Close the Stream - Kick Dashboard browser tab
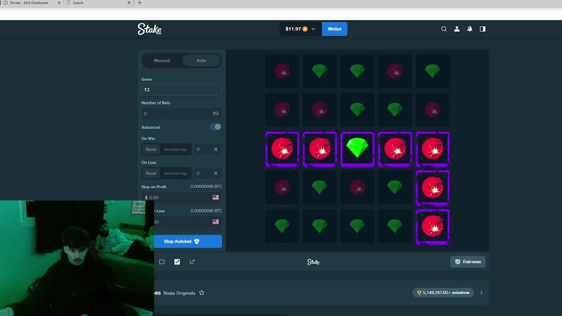562x316 pixels. (x=59, y=3)
